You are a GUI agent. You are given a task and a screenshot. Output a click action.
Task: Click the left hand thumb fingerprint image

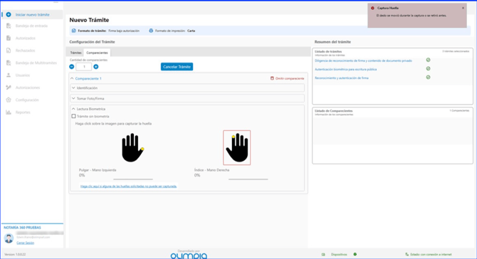click(132, 148)
